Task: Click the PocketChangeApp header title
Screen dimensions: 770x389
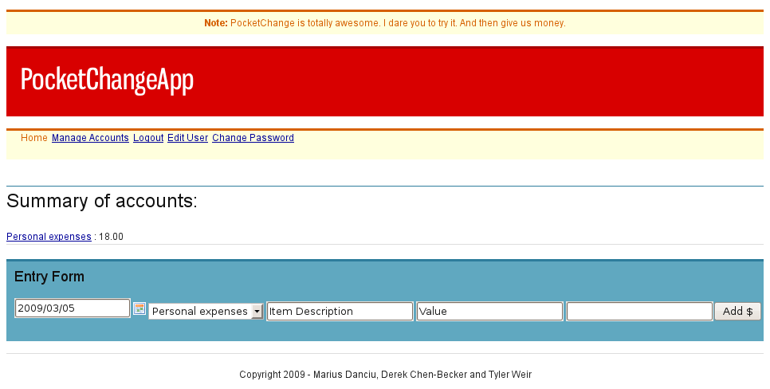Action: [x=107, y=80]
